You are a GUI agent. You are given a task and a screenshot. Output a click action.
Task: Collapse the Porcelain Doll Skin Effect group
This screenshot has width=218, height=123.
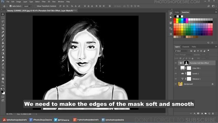(178, 63)
